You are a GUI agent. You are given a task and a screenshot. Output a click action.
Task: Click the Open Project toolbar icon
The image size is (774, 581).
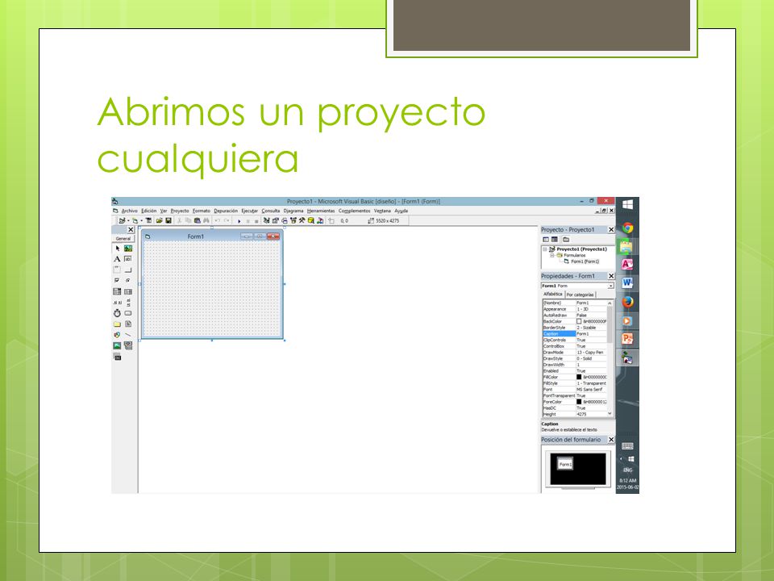159,221
